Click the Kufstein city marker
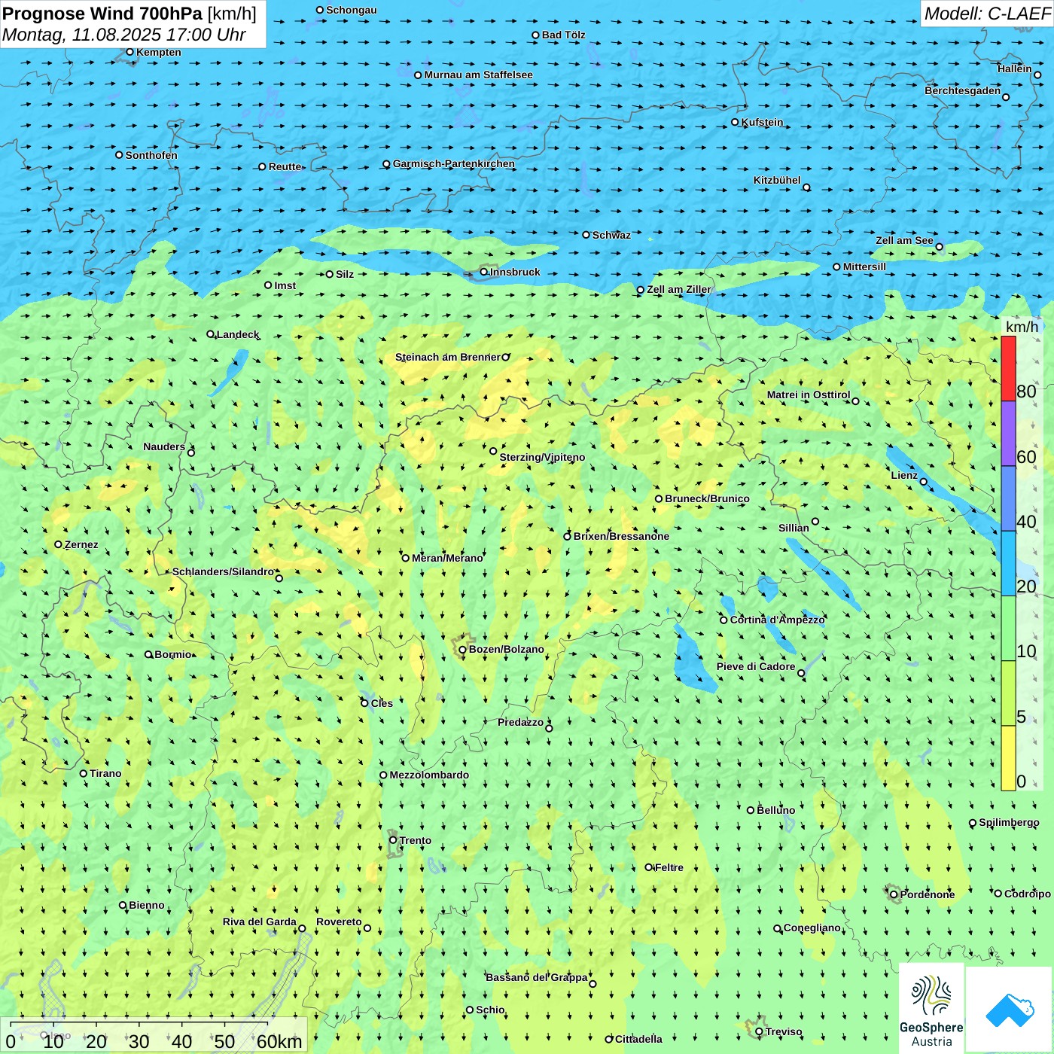 pyautogui.click(x=735, y=122)
